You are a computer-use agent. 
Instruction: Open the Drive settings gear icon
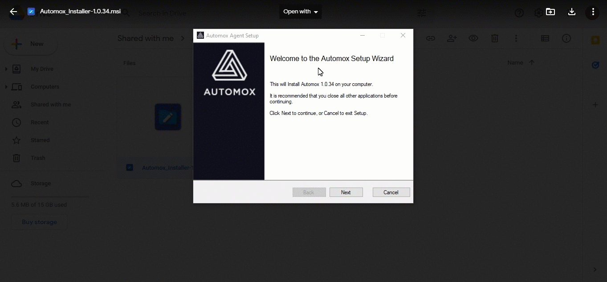tap(538, 13)
